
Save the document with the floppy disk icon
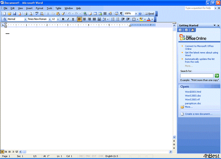pos(14,14)
